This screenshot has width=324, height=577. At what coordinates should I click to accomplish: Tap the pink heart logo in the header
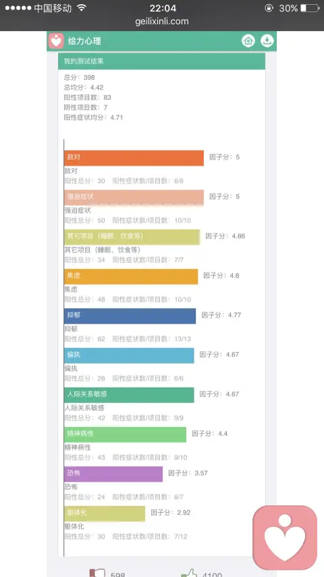click(56, 41)
